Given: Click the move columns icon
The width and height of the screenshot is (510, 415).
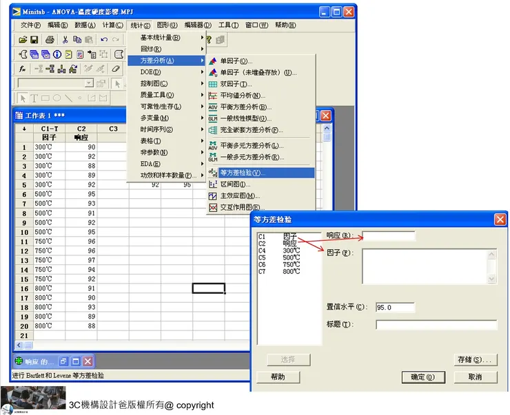Looking at the screenshot, I should (x=73, y=69).
